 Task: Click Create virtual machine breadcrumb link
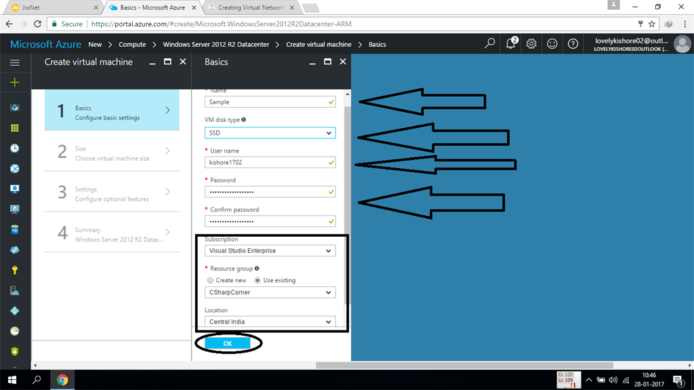[x=319, y=44]
